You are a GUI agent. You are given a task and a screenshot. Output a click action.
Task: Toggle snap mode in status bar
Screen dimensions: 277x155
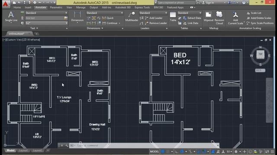point(167,152)
